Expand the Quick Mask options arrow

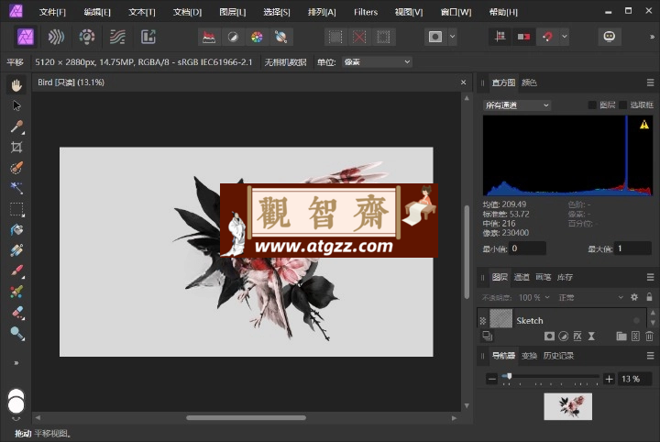[452, 37]
